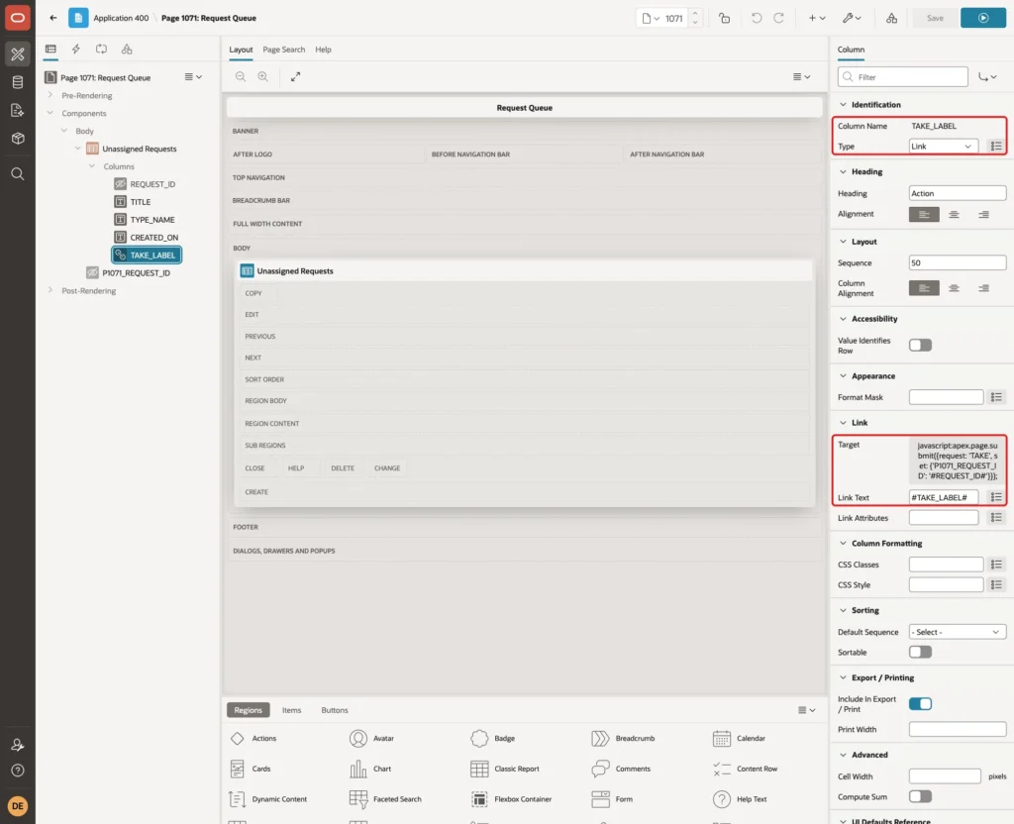Click the link Target builder field

pyautogui.click(x=958, y=461)
